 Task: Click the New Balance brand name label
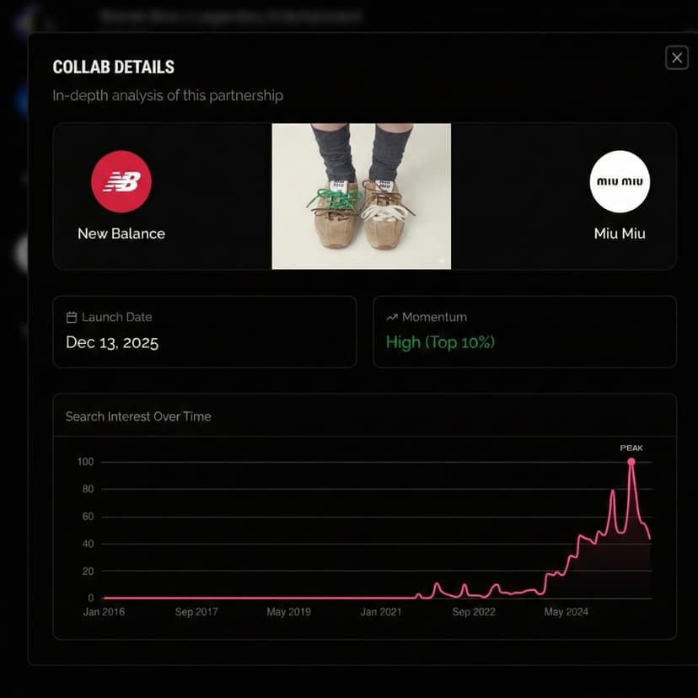[x=121, y=234]
